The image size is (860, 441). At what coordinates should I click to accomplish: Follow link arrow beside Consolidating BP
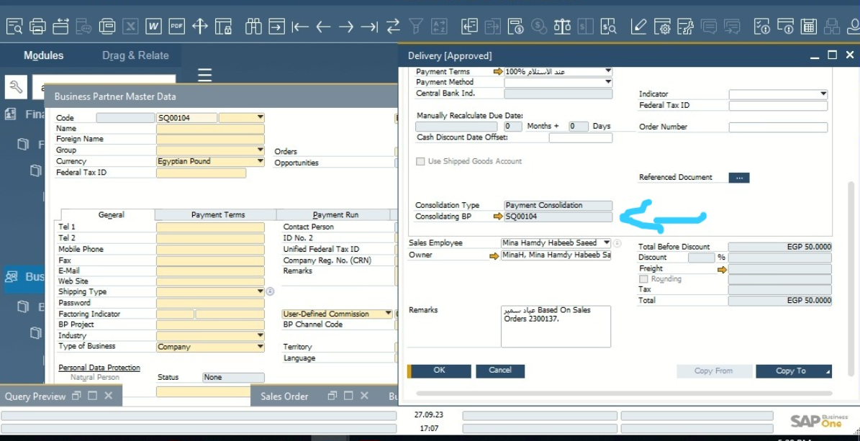(x=497, y=217)
